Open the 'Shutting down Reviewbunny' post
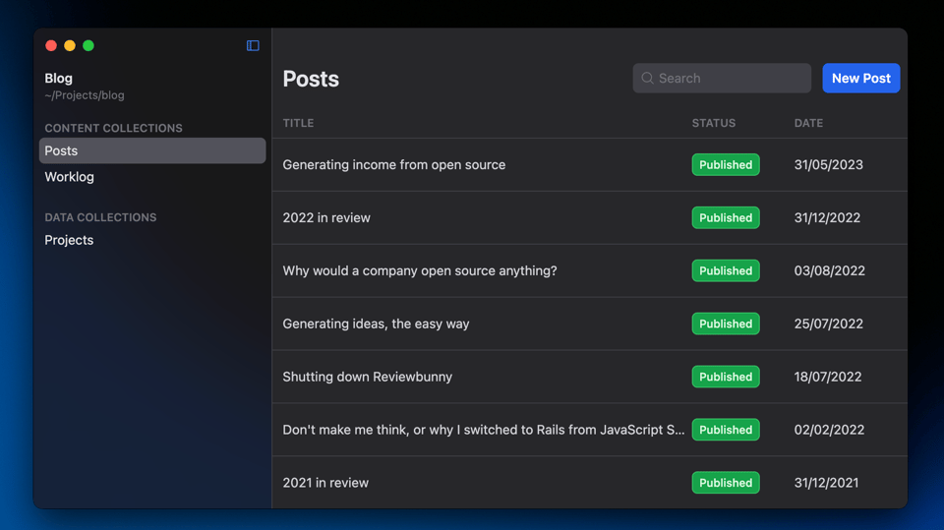944x530 pixels. tap(367, 378)
